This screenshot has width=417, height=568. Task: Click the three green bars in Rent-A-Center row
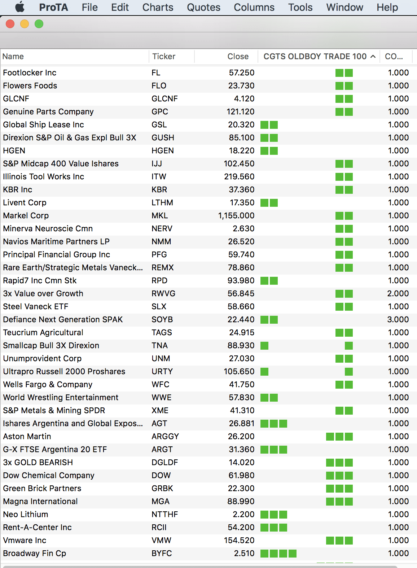pos(274,528)
